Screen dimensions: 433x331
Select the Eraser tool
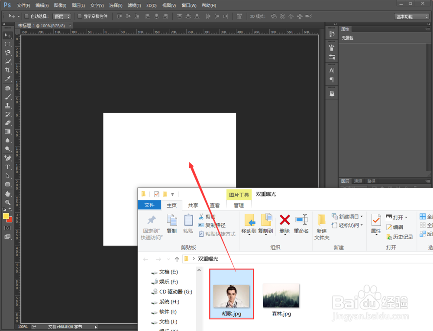click(7, 123)
